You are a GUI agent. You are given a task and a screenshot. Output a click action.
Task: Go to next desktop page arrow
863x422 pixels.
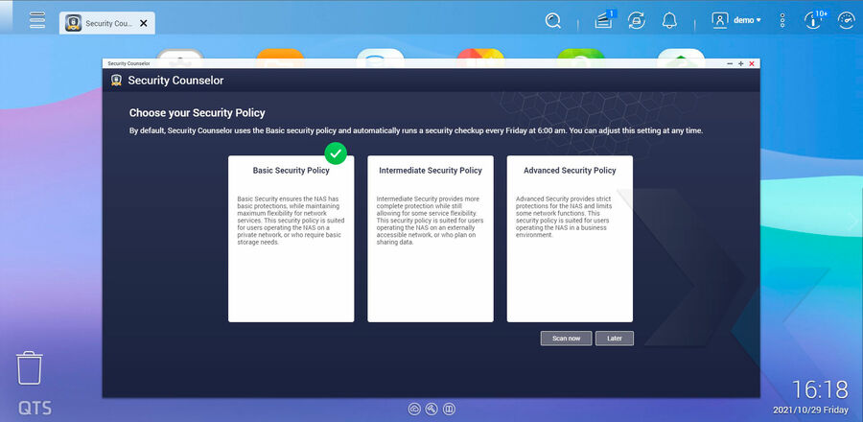(854, 221)
